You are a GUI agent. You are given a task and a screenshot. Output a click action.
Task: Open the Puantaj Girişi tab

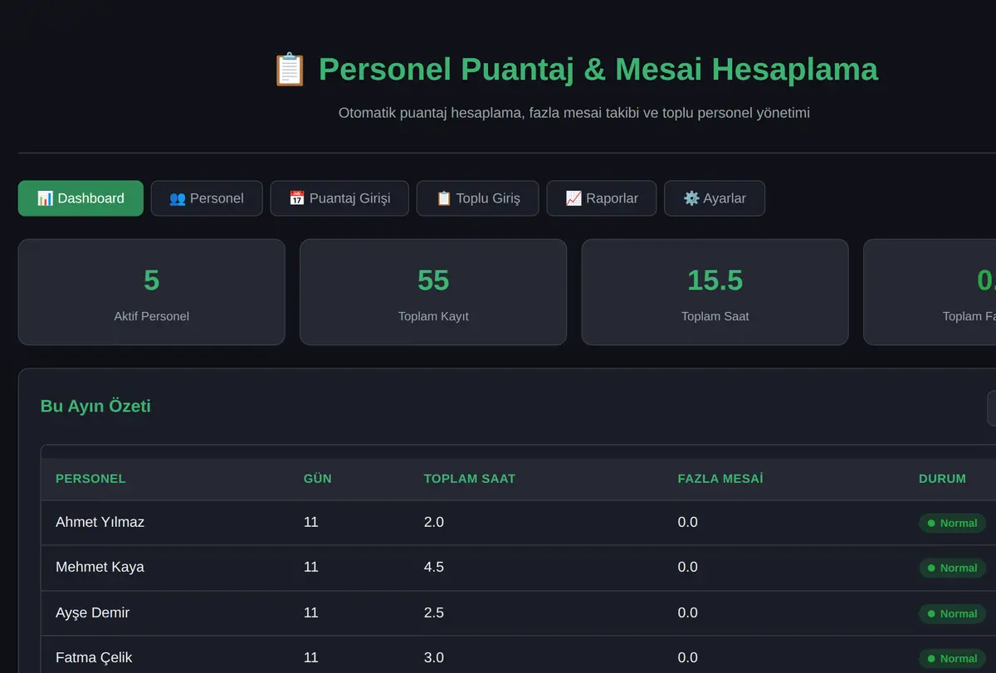point(339,198)
